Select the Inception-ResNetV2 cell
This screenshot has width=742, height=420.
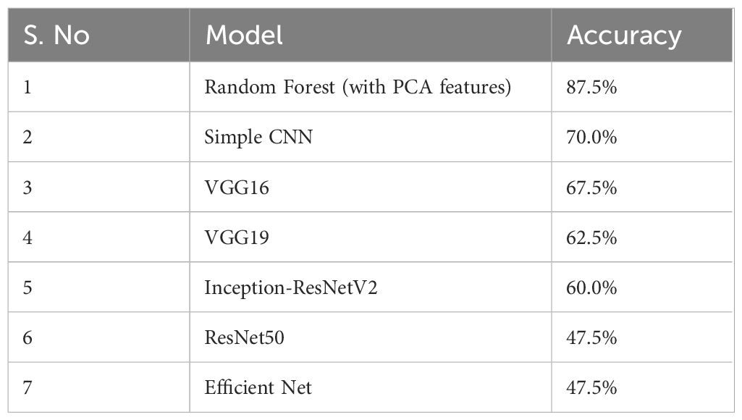(x=291, y=287)
